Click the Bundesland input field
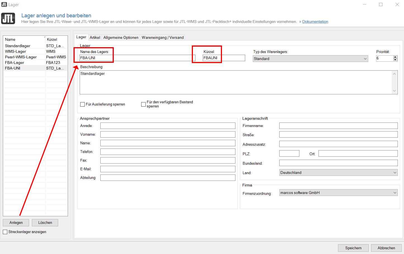The image size is (404, 254). [x=338, y=163]
